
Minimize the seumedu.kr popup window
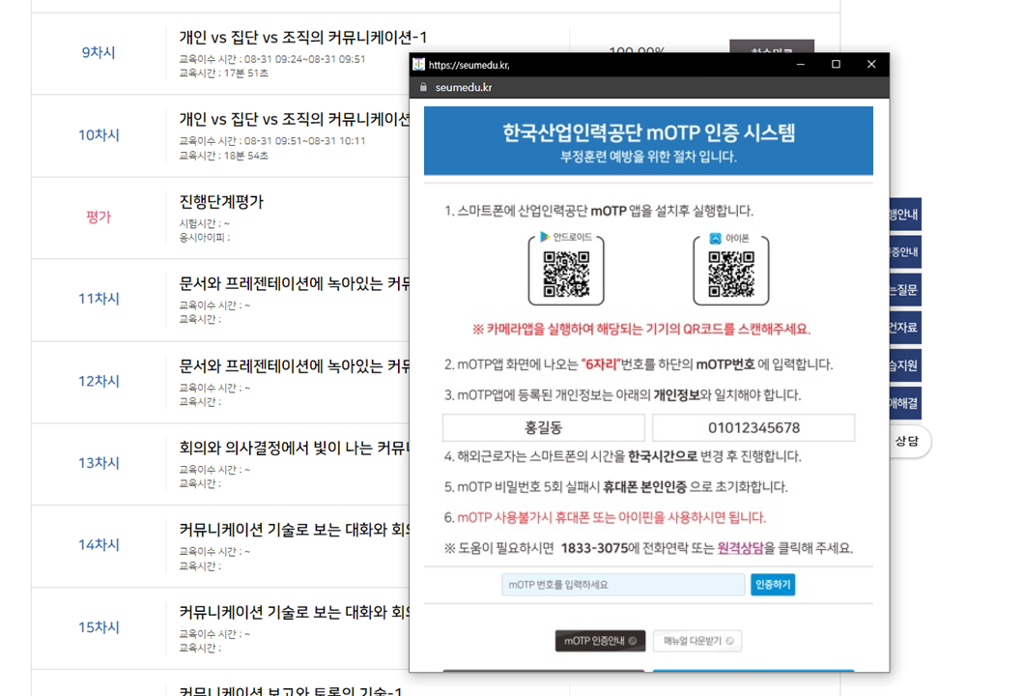[801, 64]
